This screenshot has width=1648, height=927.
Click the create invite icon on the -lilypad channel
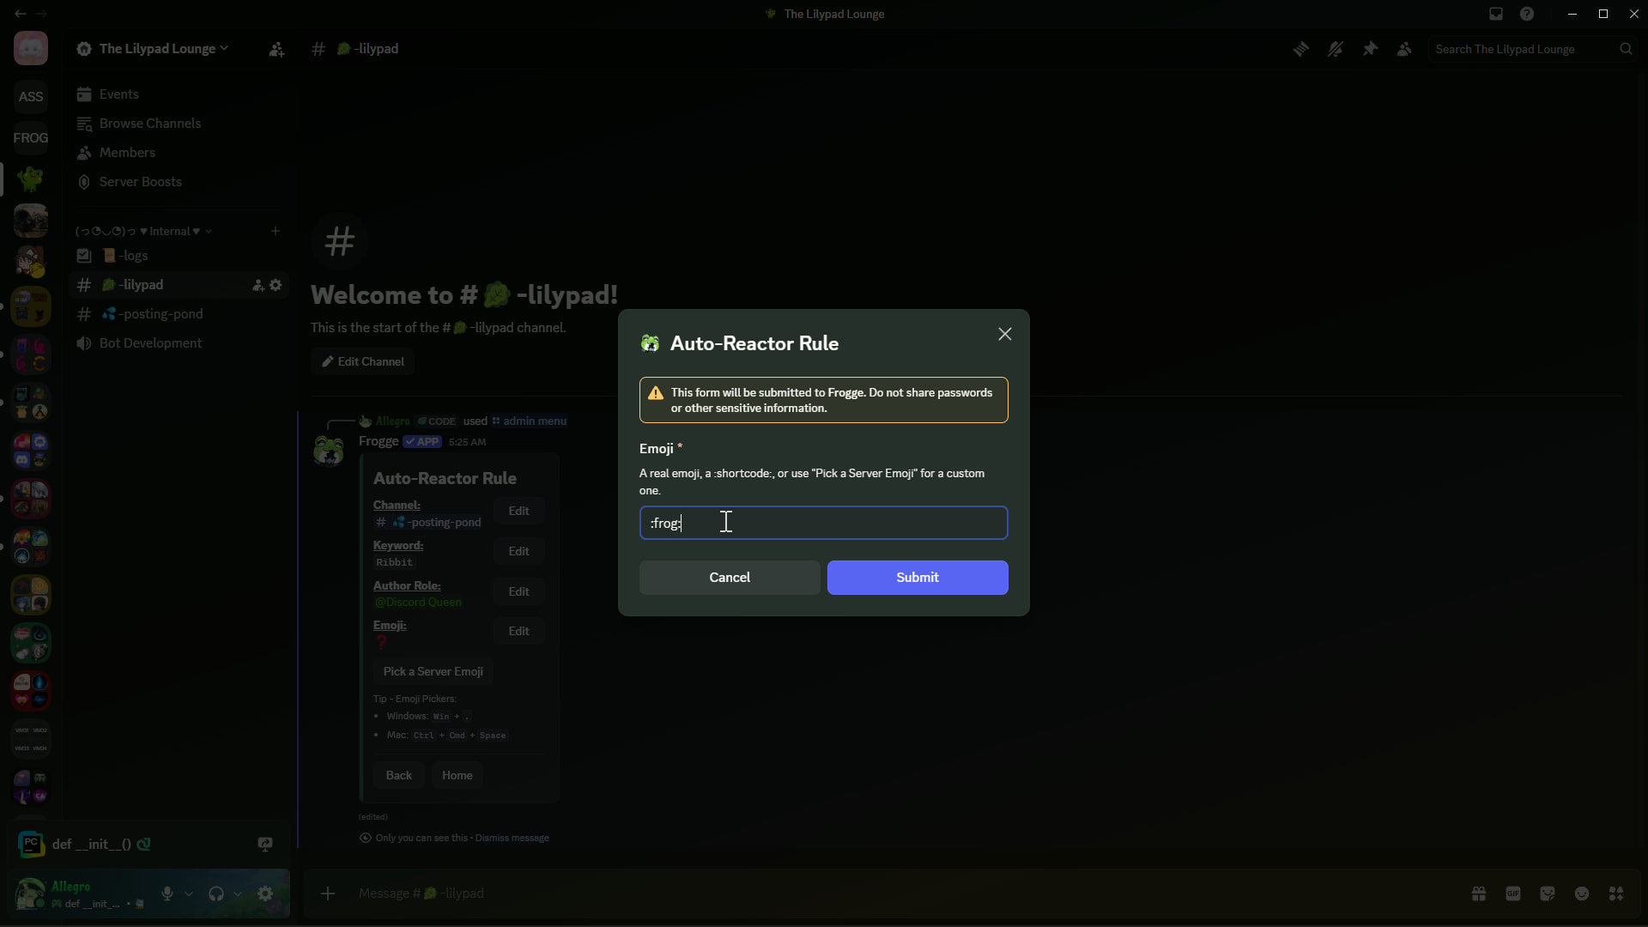pos(257,285)
